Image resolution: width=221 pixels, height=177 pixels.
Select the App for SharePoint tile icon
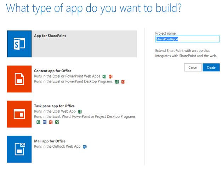pos(19,44)
